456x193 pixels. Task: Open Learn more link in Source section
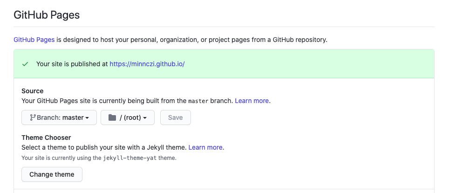[252, 101]
